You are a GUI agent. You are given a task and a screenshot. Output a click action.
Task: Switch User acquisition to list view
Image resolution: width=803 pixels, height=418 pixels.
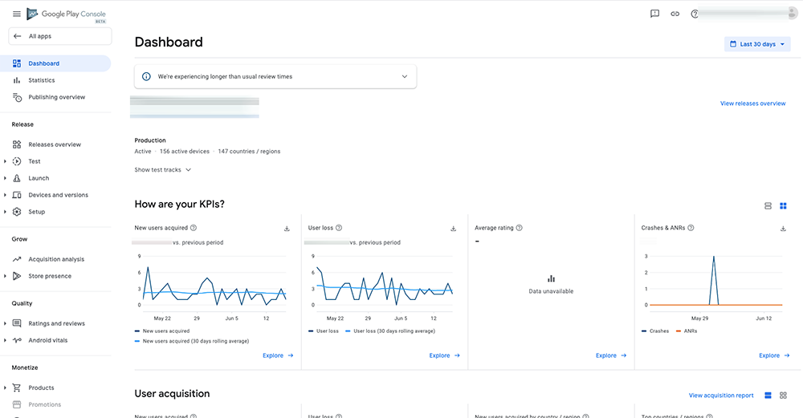768,396
